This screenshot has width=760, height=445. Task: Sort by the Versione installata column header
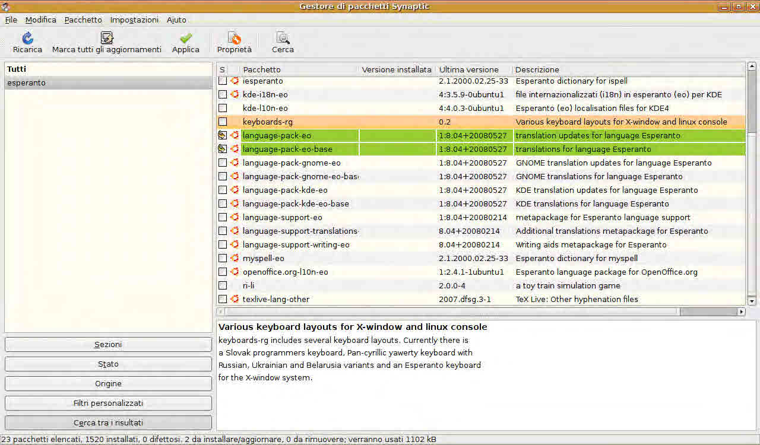(x=397, y=69)
